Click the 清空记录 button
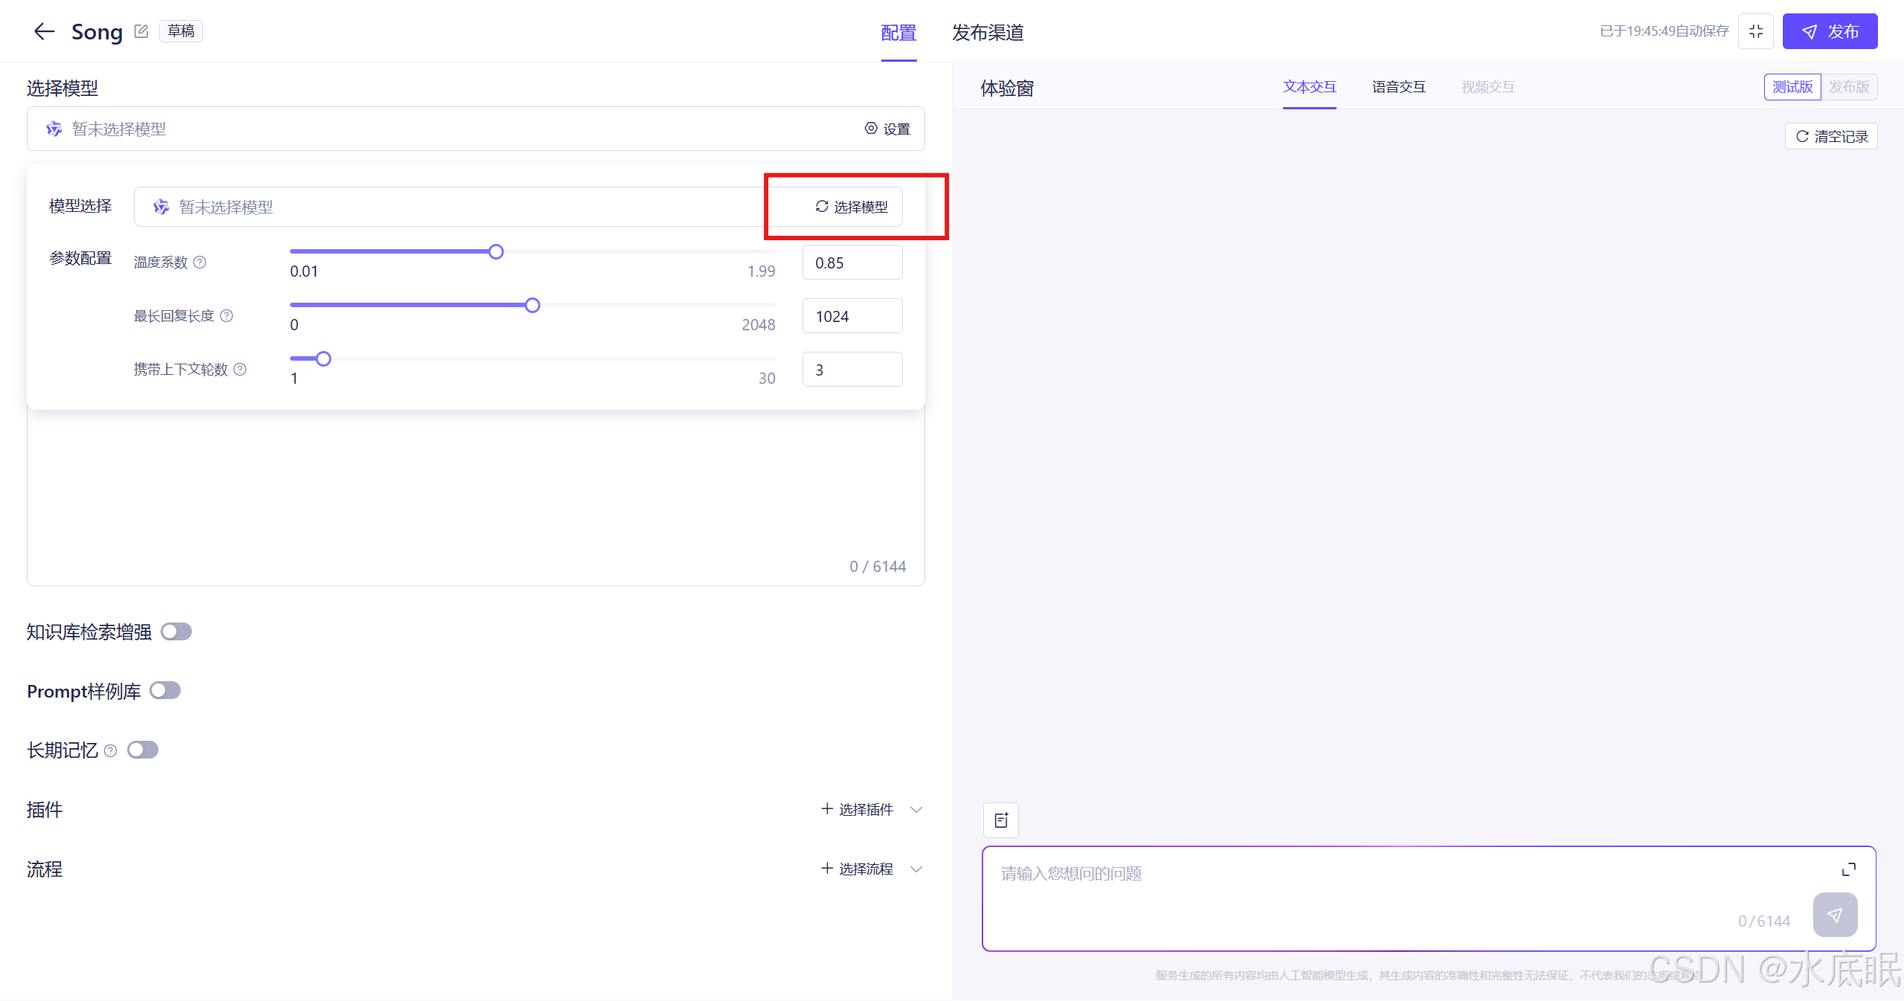 tap(1831, 136)
